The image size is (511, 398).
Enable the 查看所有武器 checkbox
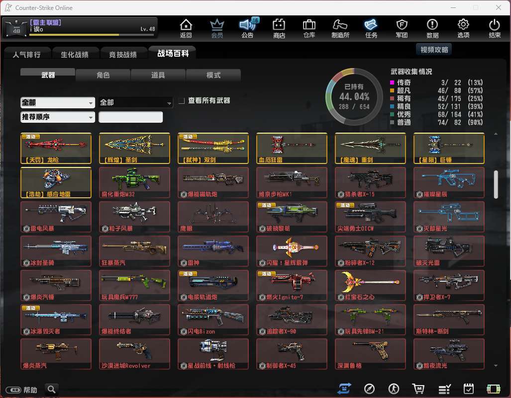point(182,101)
